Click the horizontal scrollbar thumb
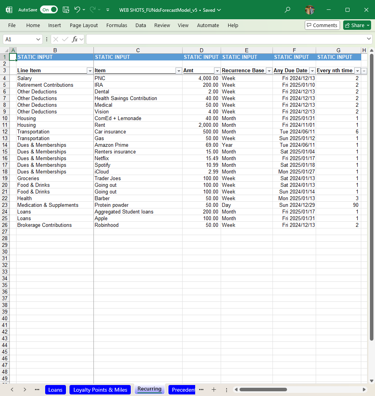 [263, 389]
